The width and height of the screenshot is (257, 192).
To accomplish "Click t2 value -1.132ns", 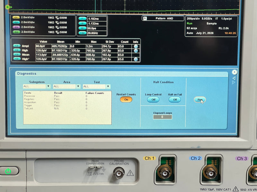I will [x=97, y=23].
